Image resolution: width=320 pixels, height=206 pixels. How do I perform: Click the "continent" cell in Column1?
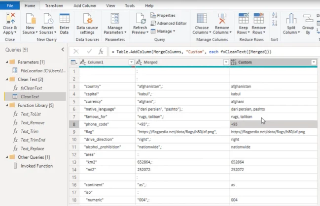coord(107,185)
